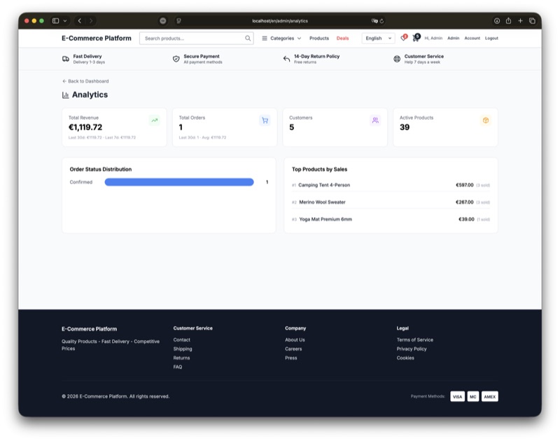Open Safari share button

click(509, 21)
